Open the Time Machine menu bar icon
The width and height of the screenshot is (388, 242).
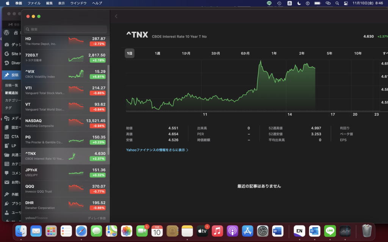pos(279,3)
